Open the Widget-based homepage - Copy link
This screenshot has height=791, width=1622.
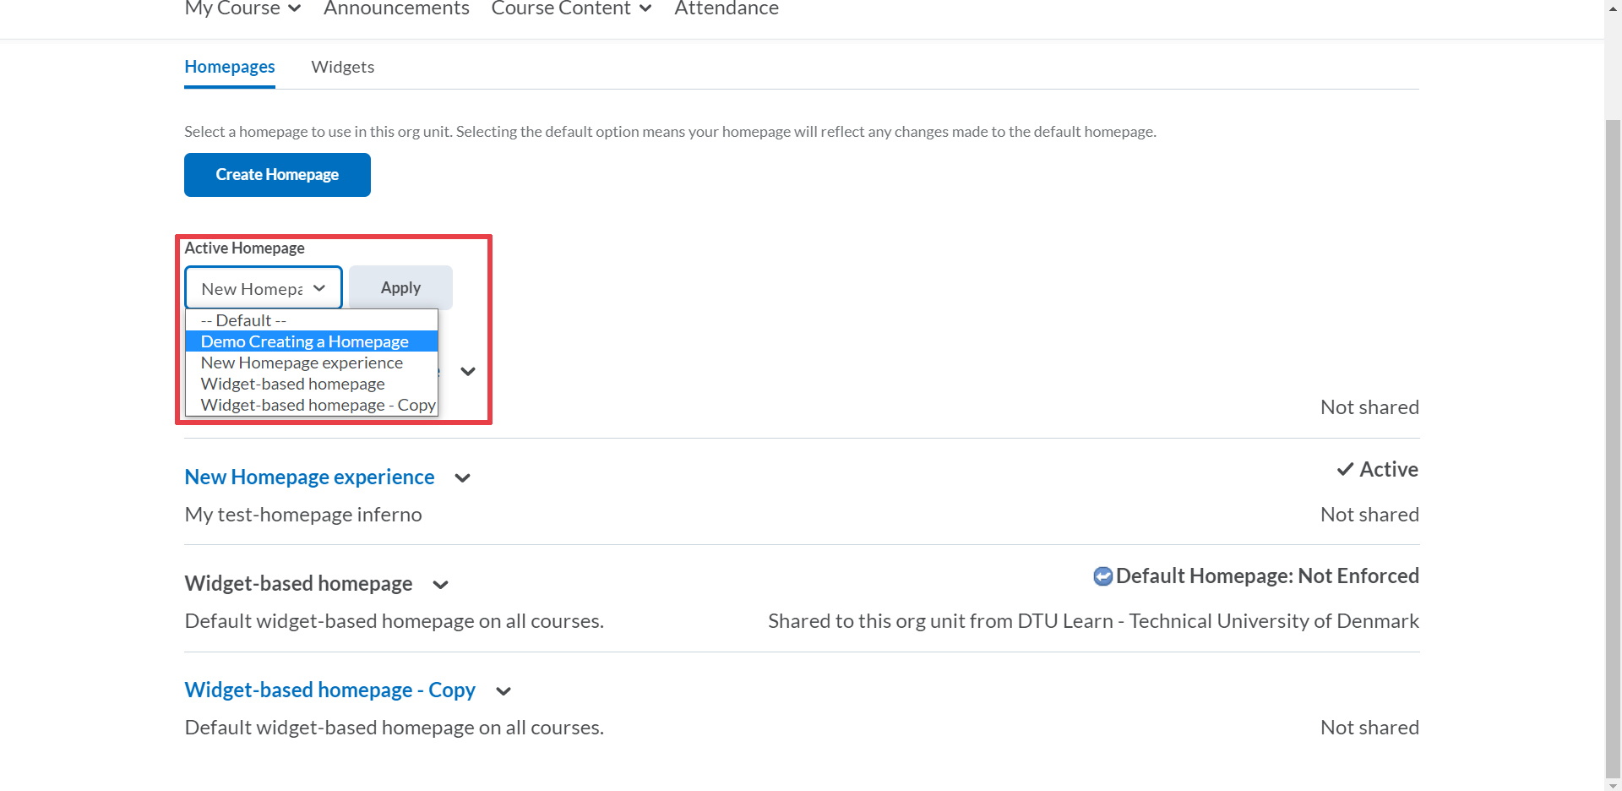[x=329, y=690]
